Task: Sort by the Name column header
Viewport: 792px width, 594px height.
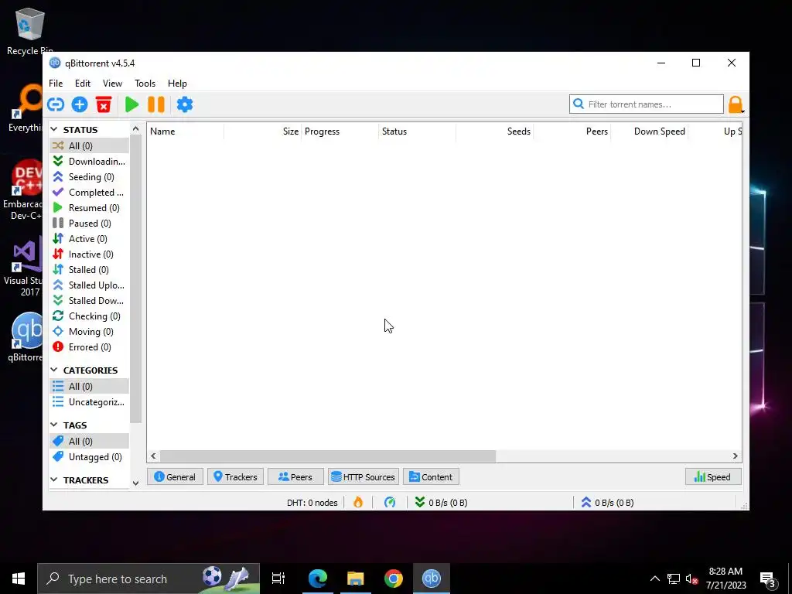Action: 186,131
